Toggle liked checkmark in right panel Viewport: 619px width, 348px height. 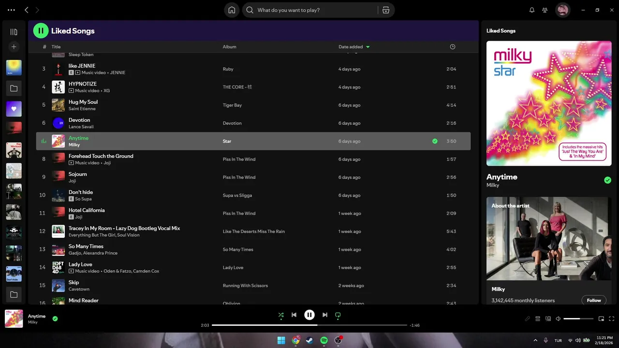tap(607, 180)
